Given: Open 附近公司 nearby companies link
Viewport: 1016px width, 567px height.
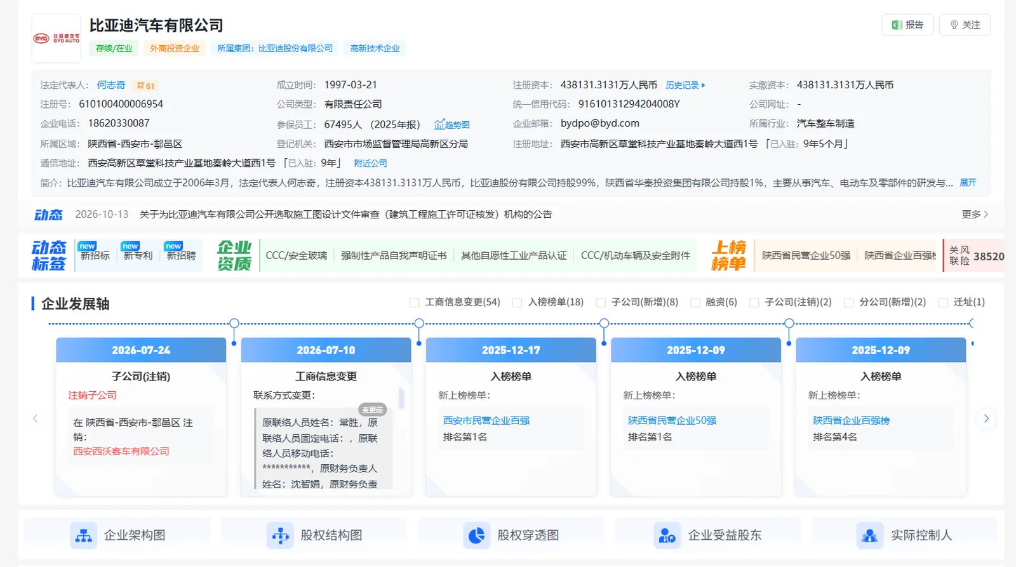Looking at the screenshot, I should (x=370, y=163).
